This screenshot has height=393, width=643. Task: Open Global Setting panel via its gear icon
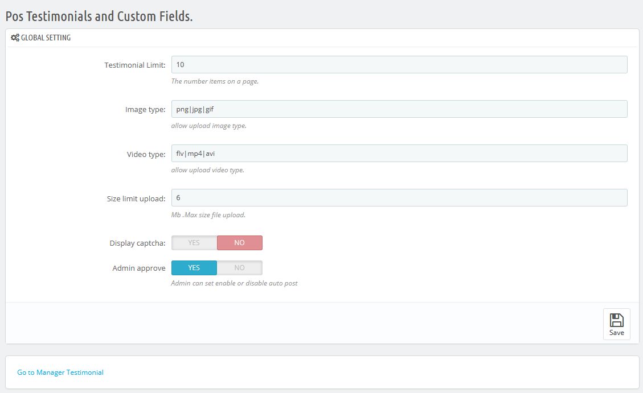click(x=15, y=37)
